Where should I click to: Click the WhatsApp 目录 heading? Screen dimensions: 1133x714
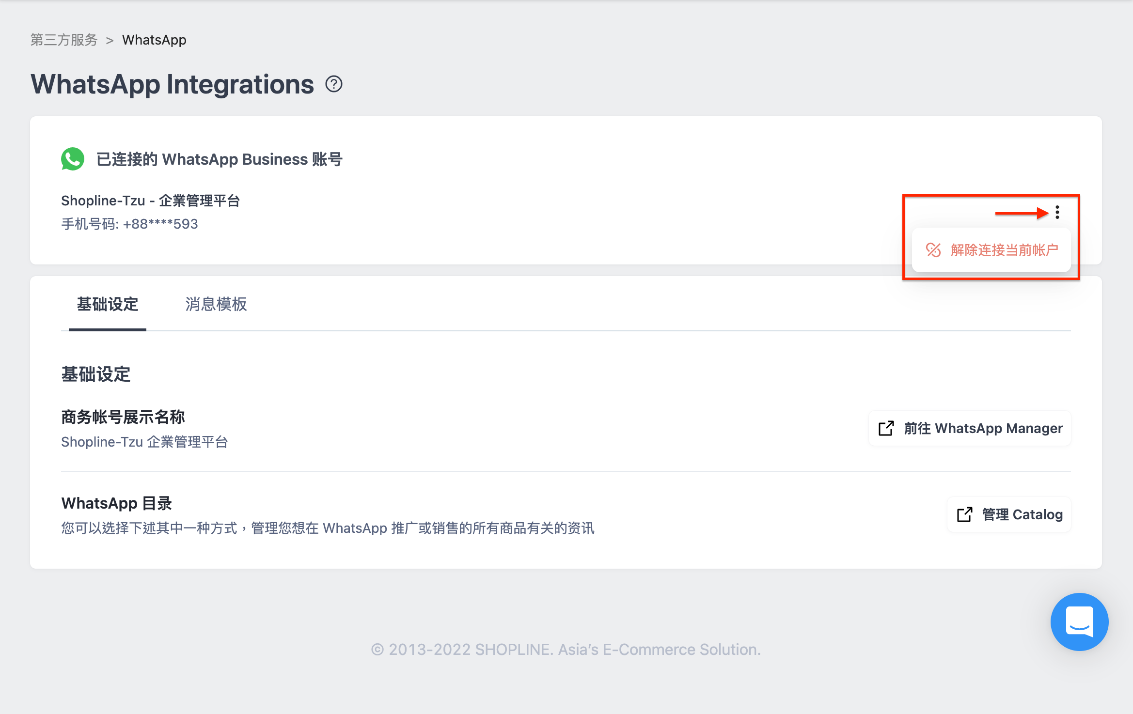coord(117,503)
